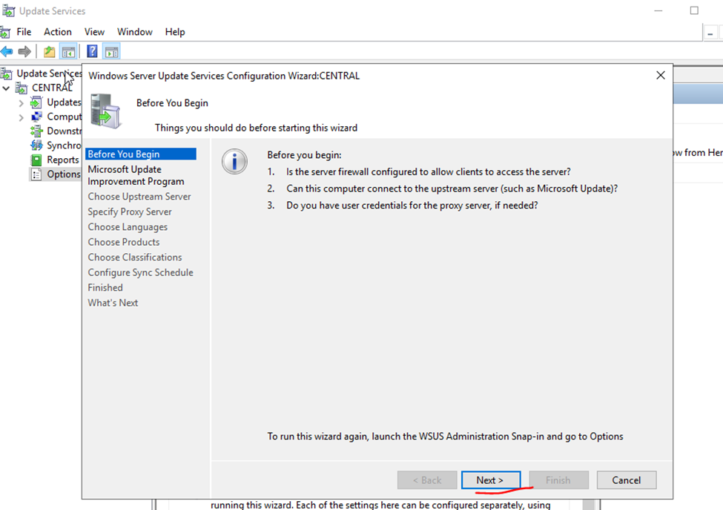Expand the Computers tree node
The width and height of the screenshot is (723, 510).
click(22, 117)
